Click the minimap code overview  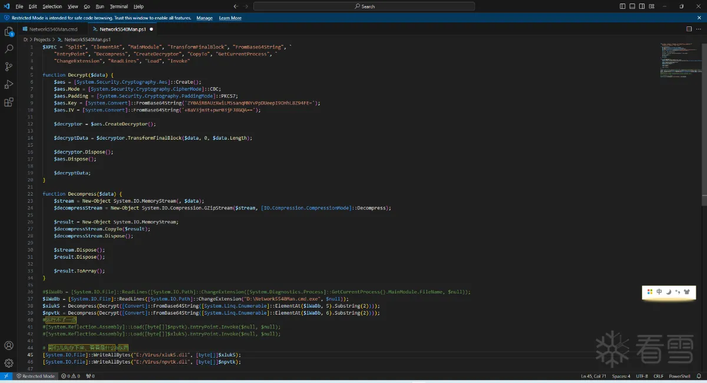coord(680,60)
